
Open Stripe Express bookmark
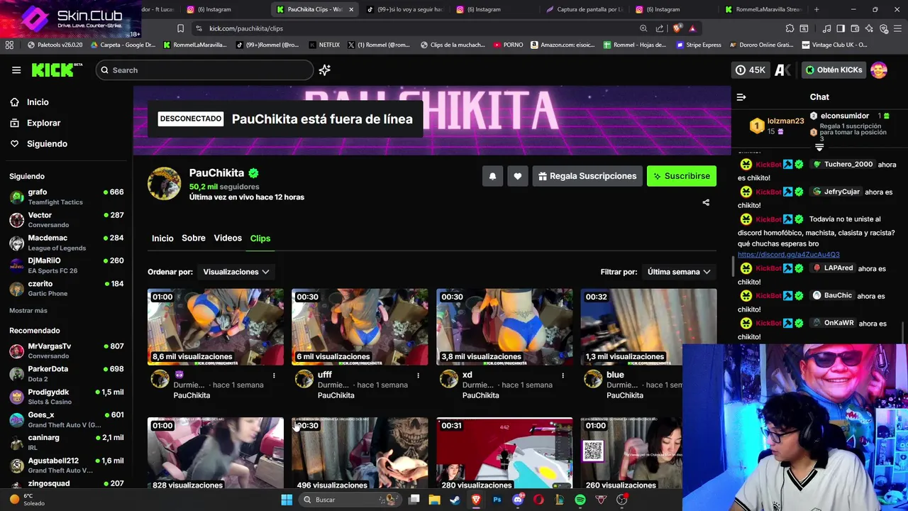(x=699, y=45)
